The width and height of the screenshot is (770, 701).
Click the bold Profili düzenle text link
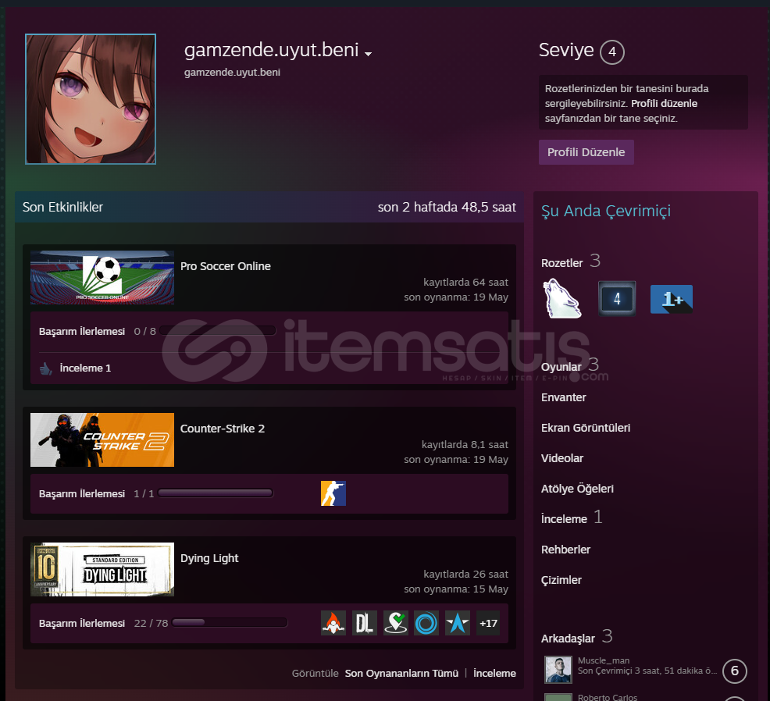[664, 104]
